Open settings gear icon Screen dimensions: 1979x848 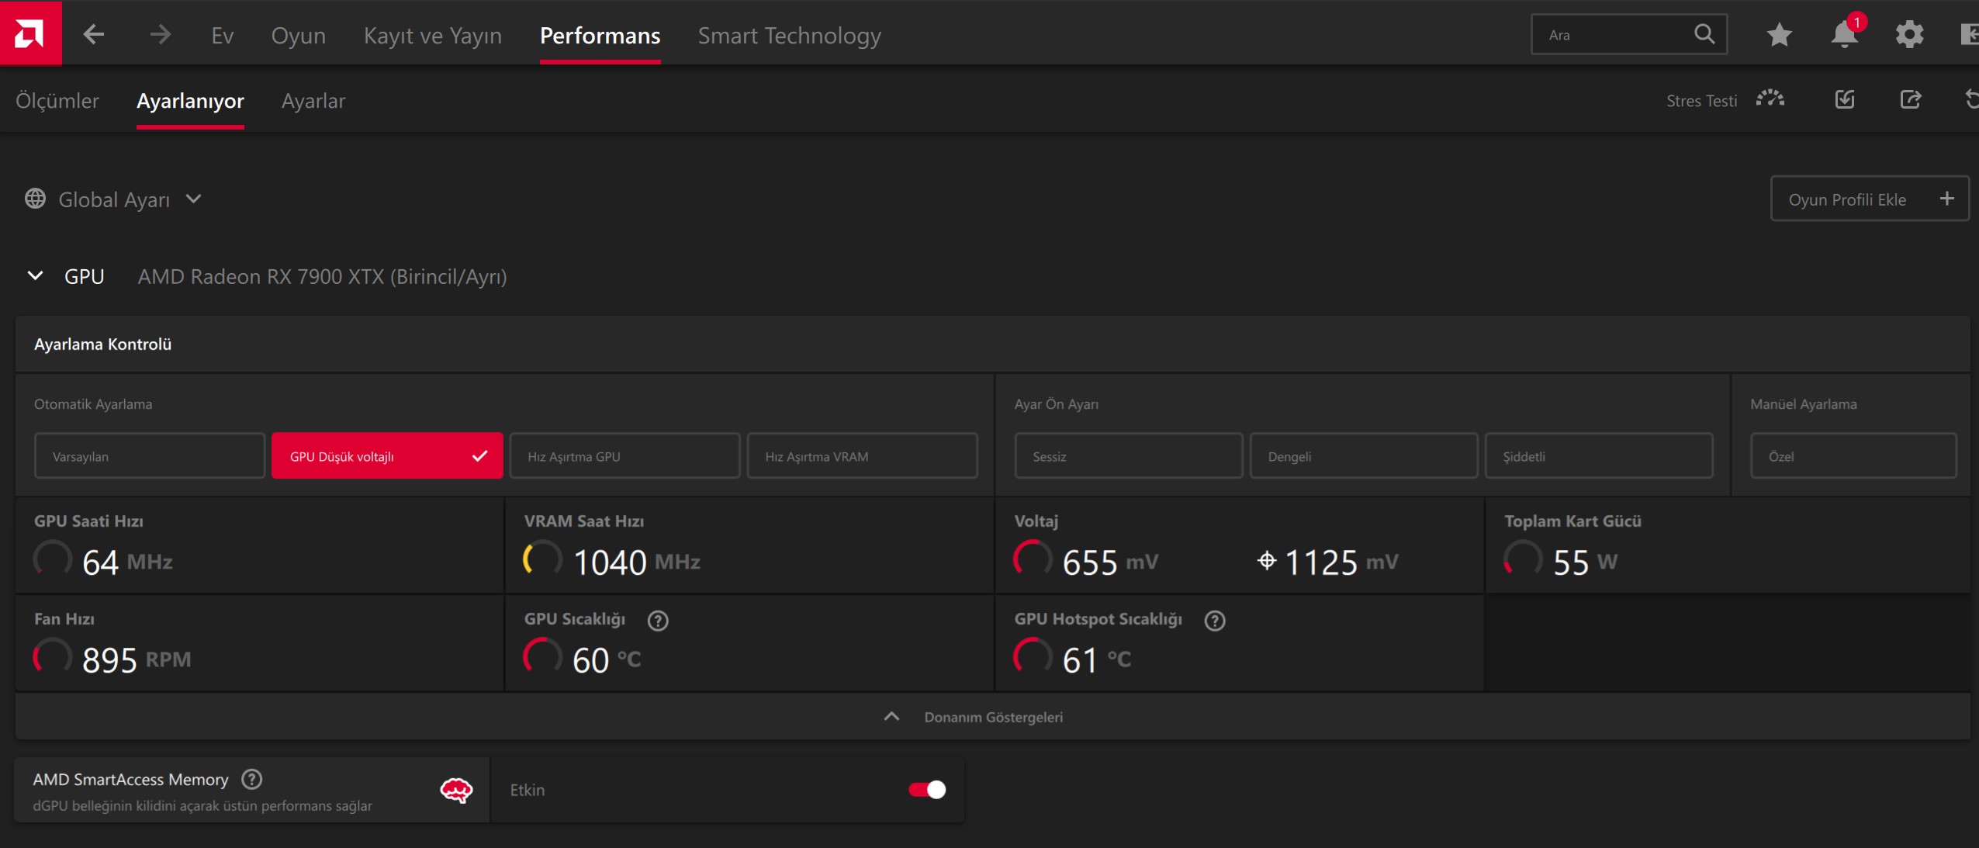[x=1909, y=34]
